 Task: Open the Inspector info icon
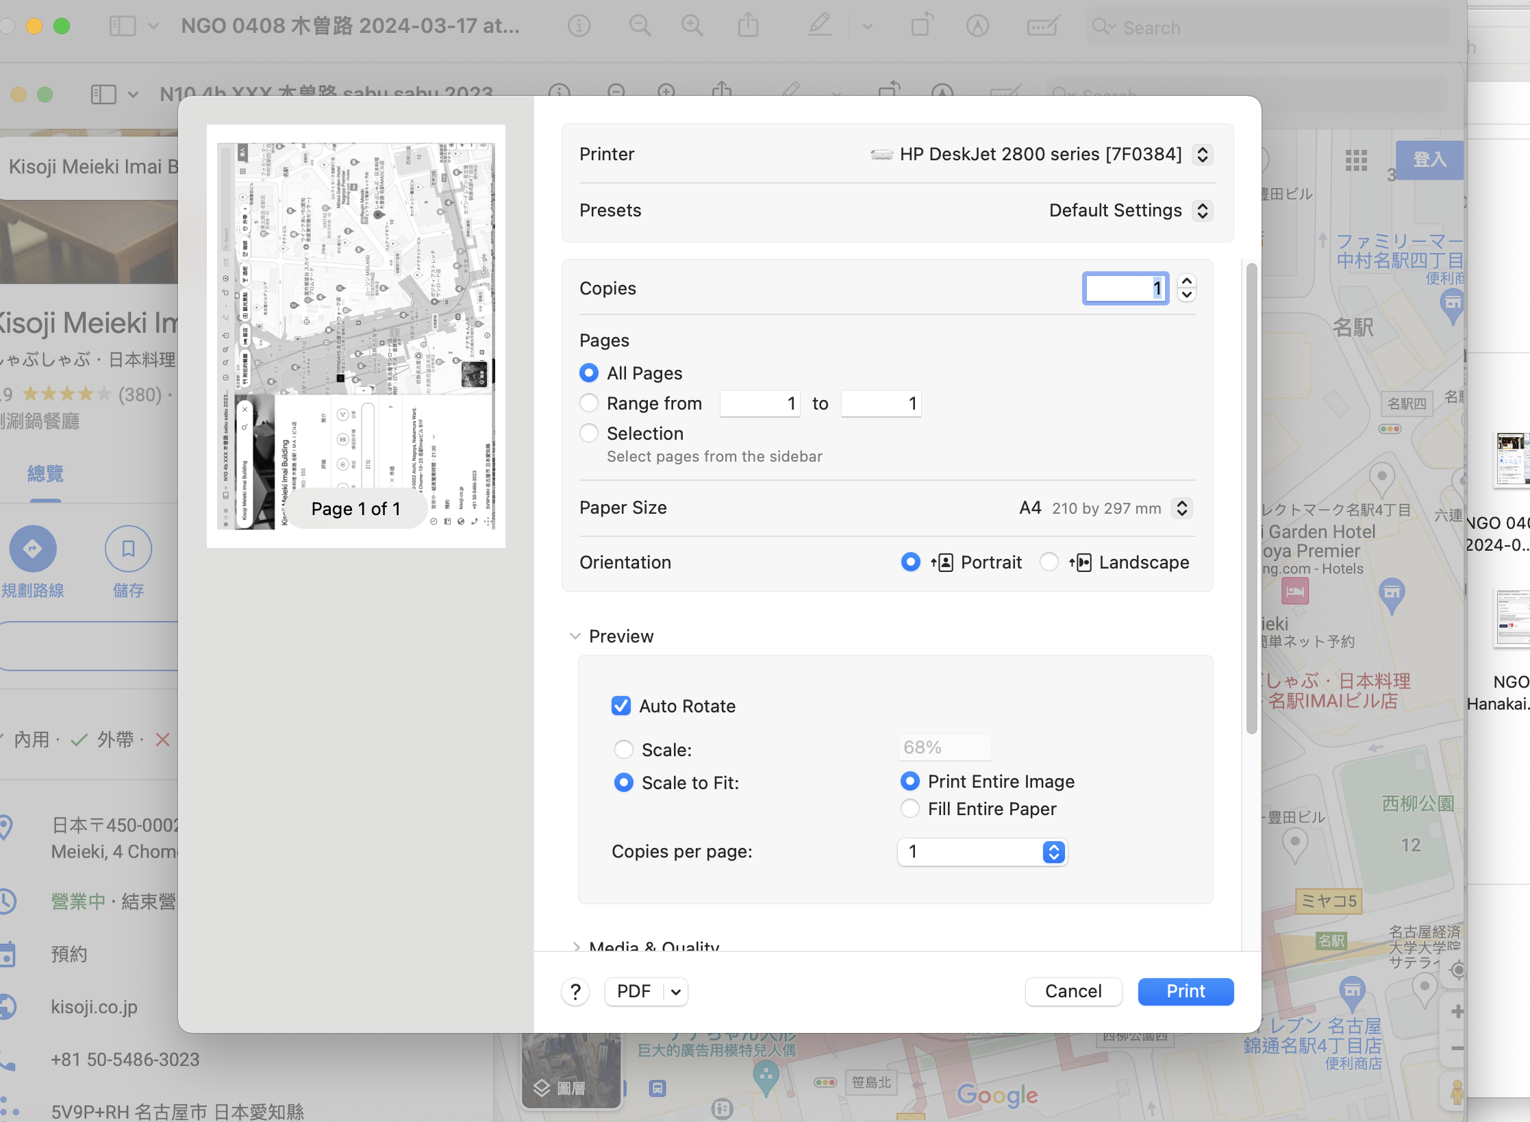[579, 27]
